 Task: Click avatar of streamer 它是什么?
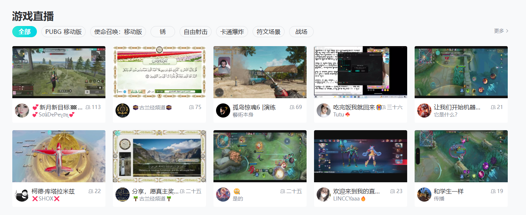pos(424,110)
